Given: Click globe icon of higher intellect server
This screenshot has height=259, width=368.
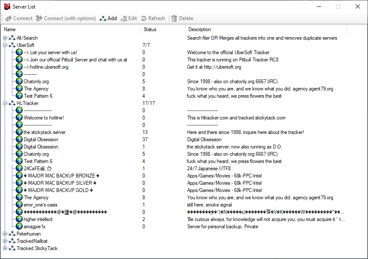Looking at the screenshot, I should 19,219.
